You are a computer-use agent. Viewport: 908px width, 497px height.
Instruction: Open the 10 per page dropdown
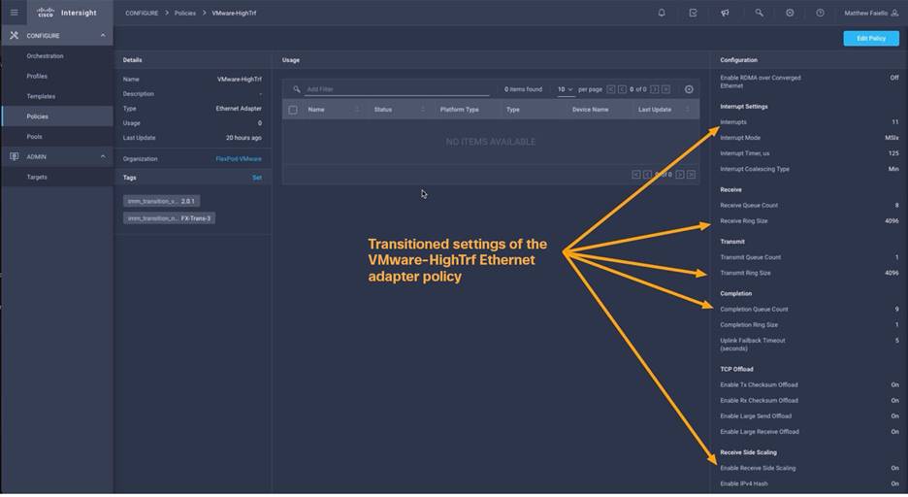pos(566,89)
